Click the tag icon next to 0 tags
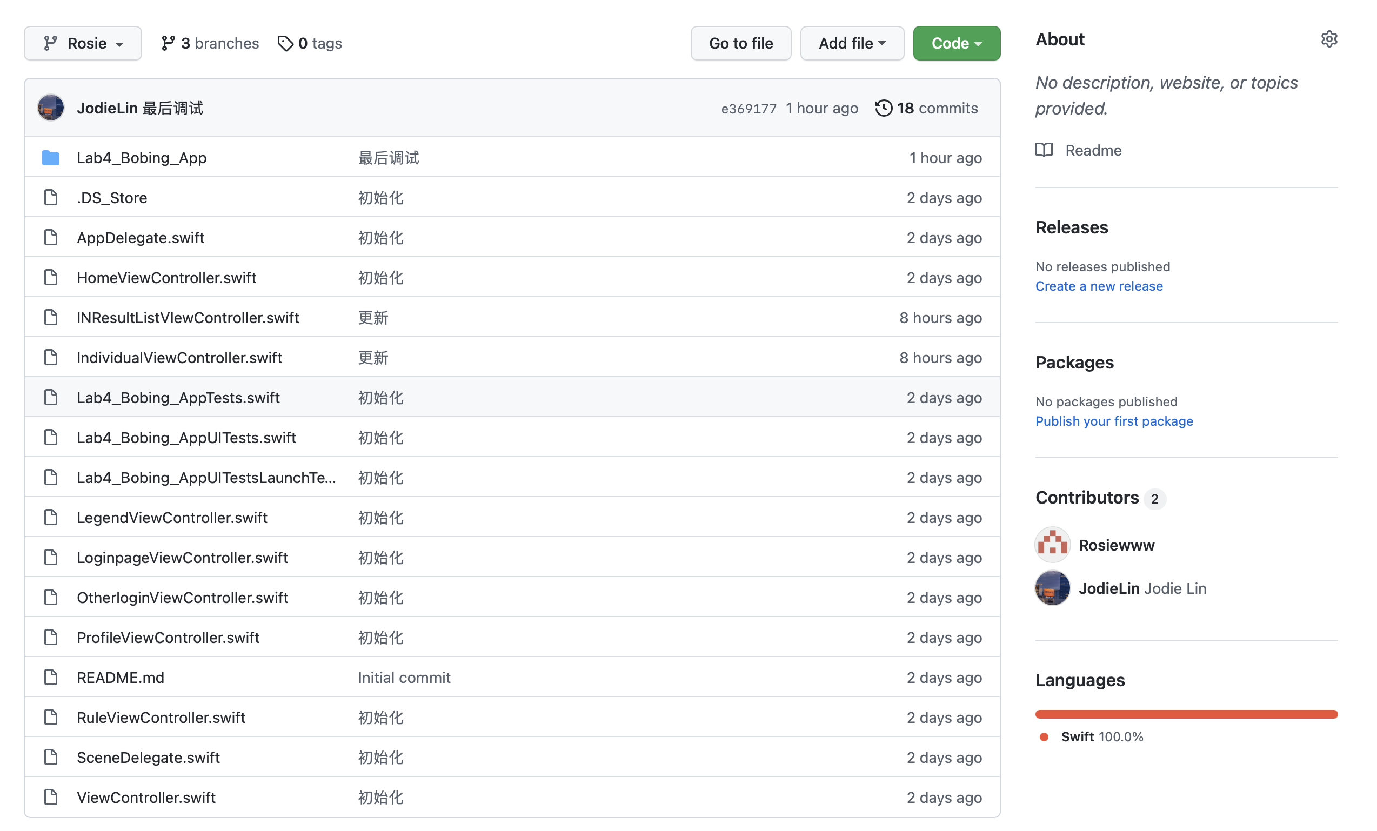1377x831 pixels. click(x=285, y=43)
